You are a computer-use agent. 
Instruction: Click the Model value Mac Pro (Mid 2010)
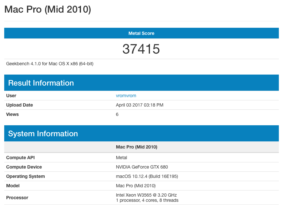pyautogui.click(x=136, y=186)
